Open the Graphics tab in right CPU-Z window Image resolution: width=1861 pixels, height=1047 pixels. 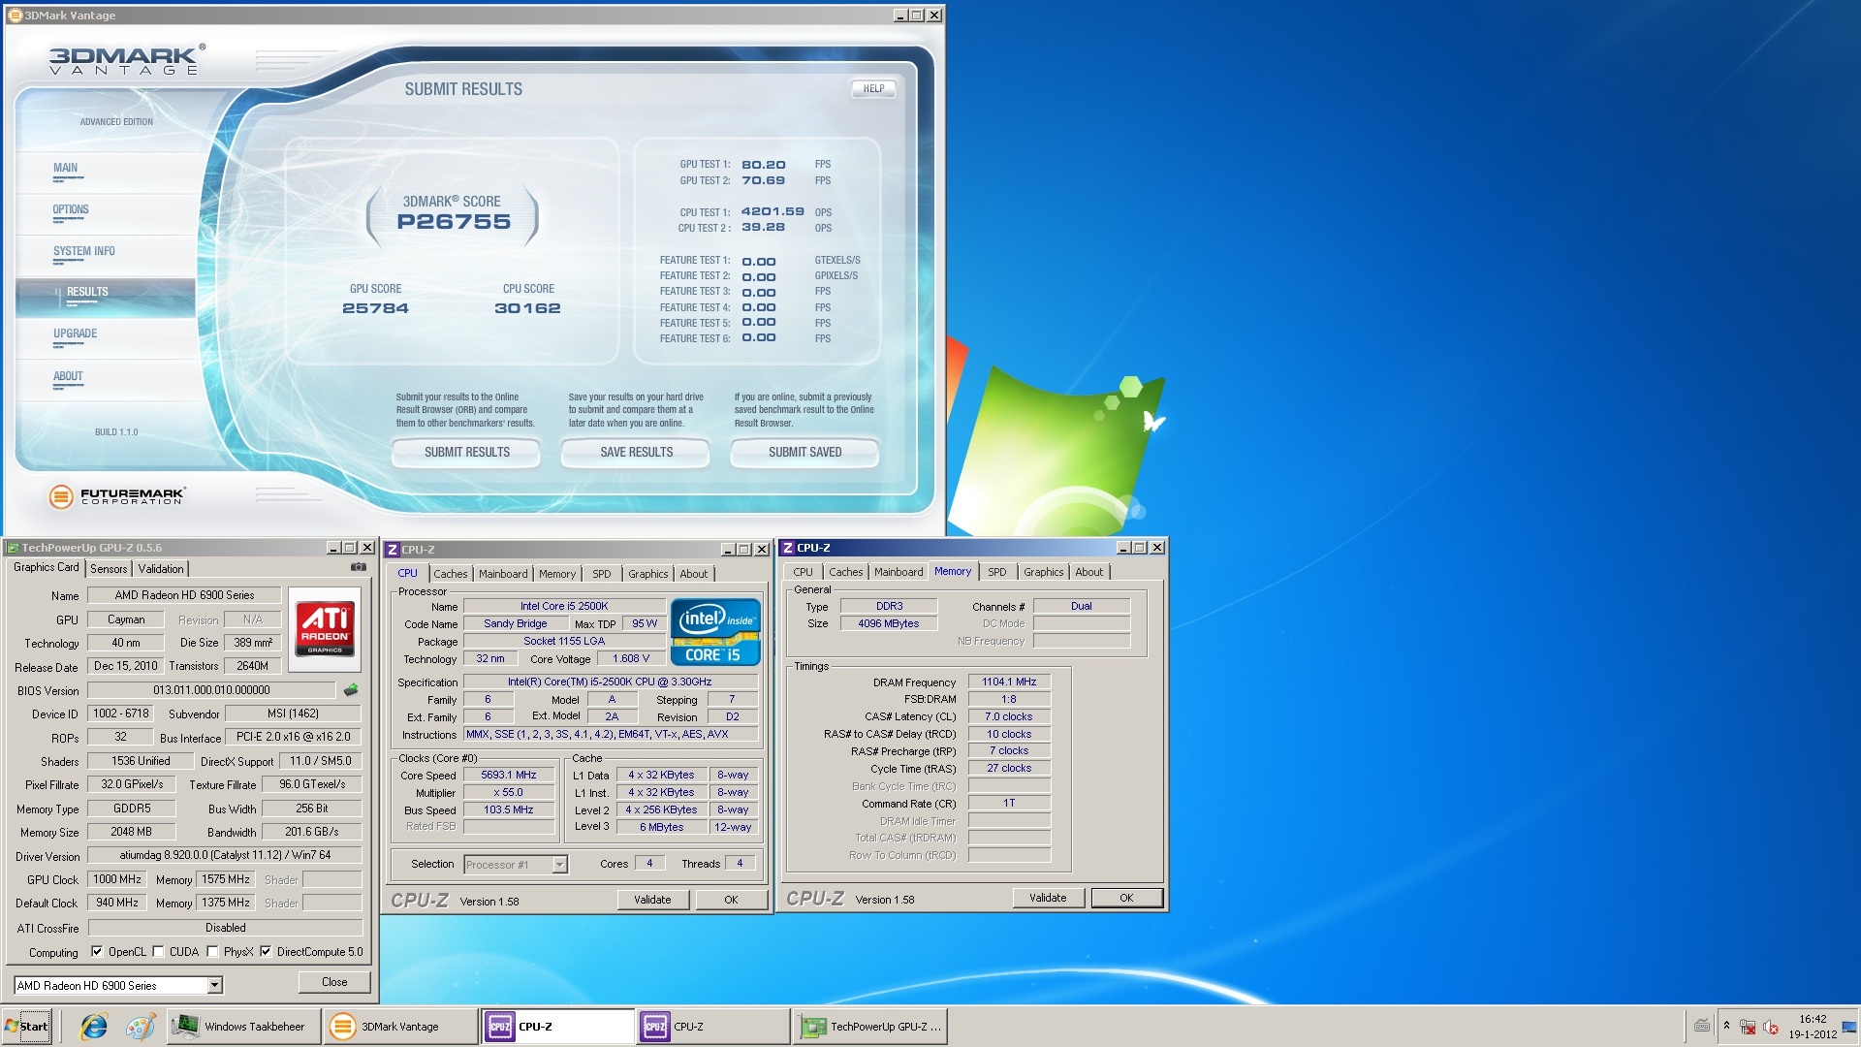(1043, 572)
